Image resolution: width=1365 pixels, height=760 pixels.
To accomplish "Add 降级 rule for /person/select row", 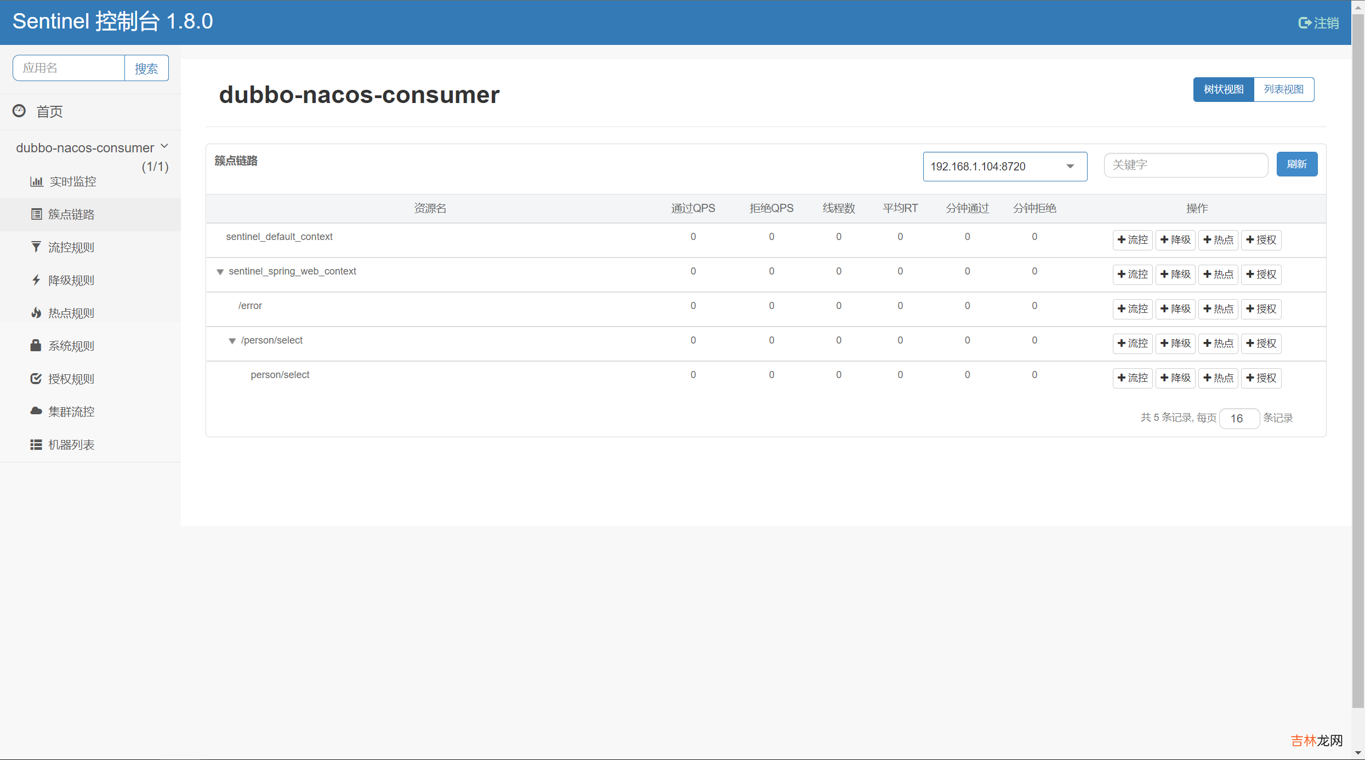I will (1175, 344).
